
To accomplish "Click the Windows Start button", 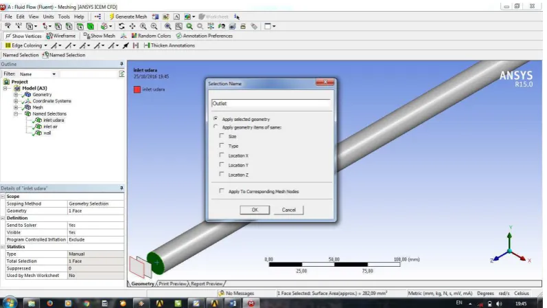I will click(9, 302).
